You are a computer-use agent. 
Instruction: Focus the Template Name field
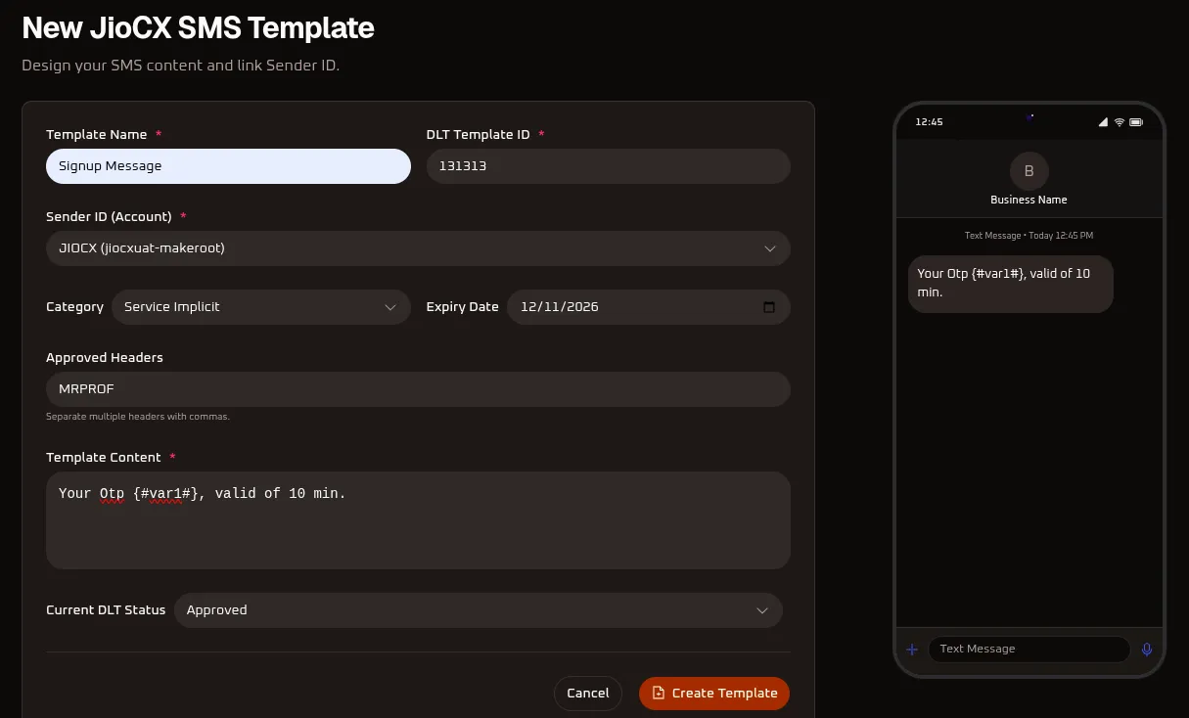(228, 166)
